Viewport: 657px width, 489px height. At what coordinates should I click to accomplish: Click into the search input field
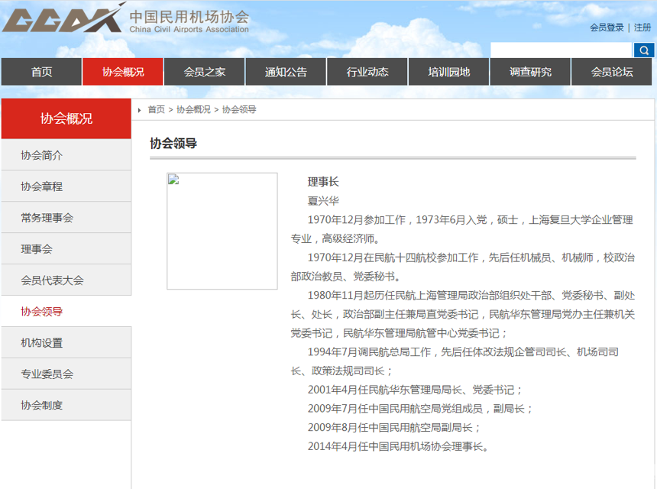click(562, 50)
